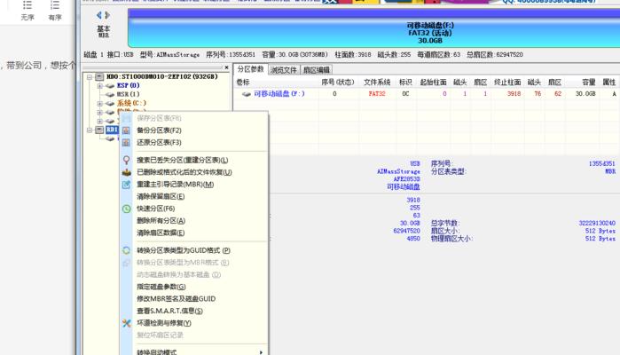This screenshot has width=620, height=355.
Task: Select the HD0:ST1000DM010-2EP102(932GB) tree row
Action: [x=162, y=77]
